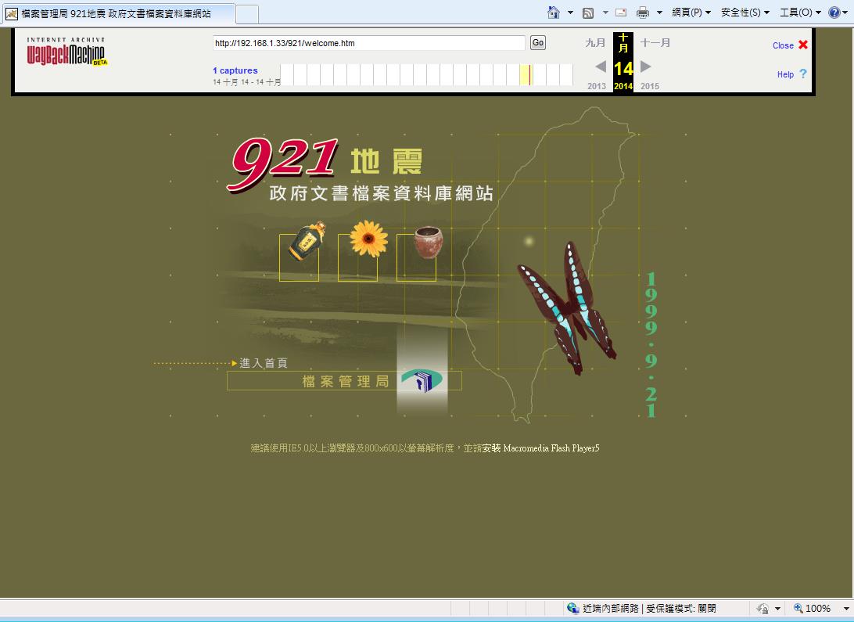Click the Wayback Machine logo
This screenshot has width=854, height=622.
(x=67, y=52)
